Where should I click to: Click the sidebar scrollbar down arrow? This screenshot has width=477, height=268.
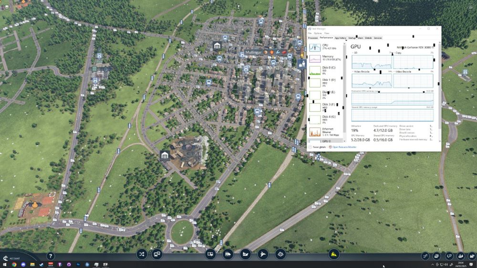(345, 141)
